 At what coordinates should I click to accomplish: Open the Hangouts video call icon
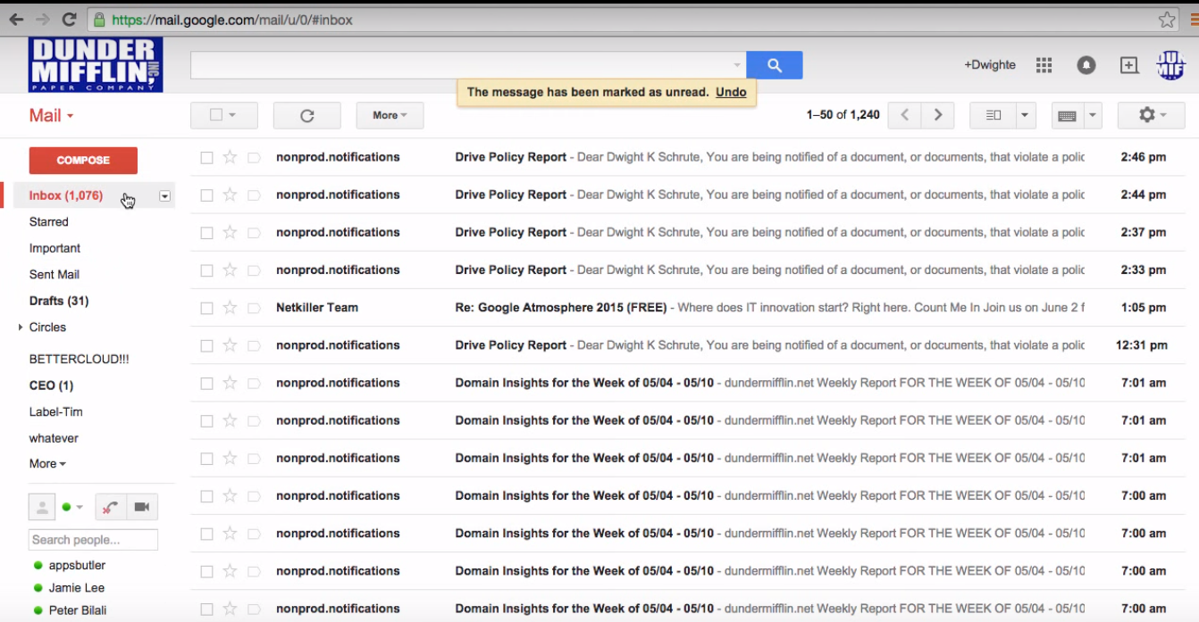(x=141, y=507)
